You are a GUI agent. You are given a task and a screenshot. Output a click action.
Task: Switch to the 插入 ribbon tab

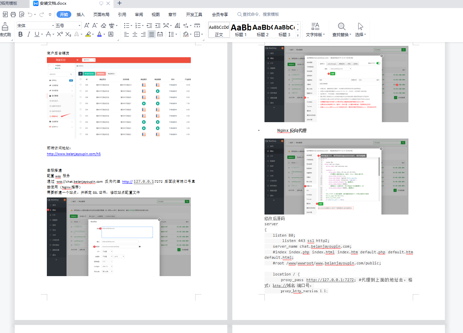[x=80, y=14]
